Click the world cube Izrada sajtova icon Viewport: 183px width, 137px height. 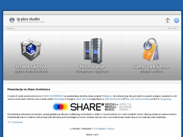click(x=31, y=50)
